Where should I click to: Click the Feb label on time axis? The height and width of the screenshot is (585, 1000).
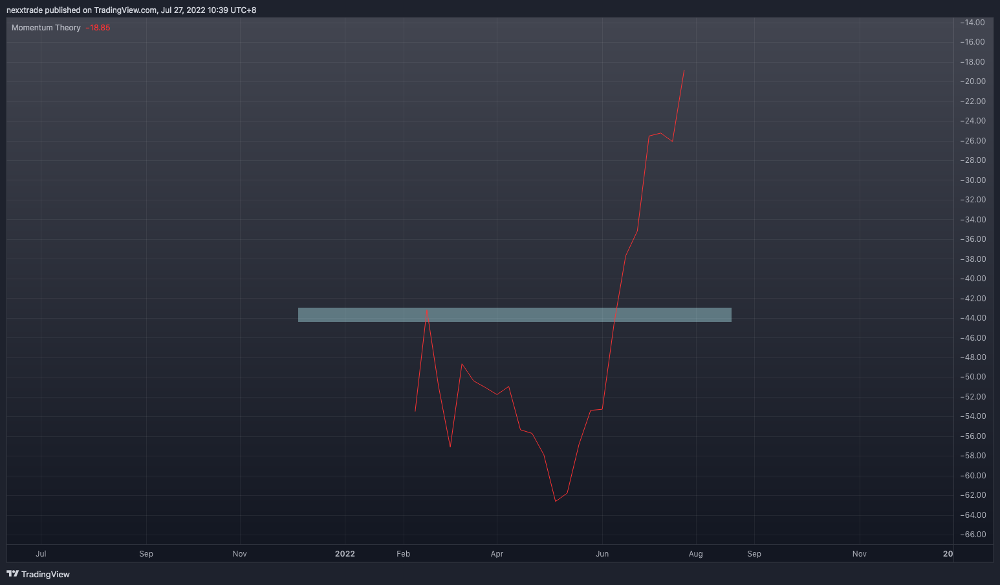(x=404, y=554)
